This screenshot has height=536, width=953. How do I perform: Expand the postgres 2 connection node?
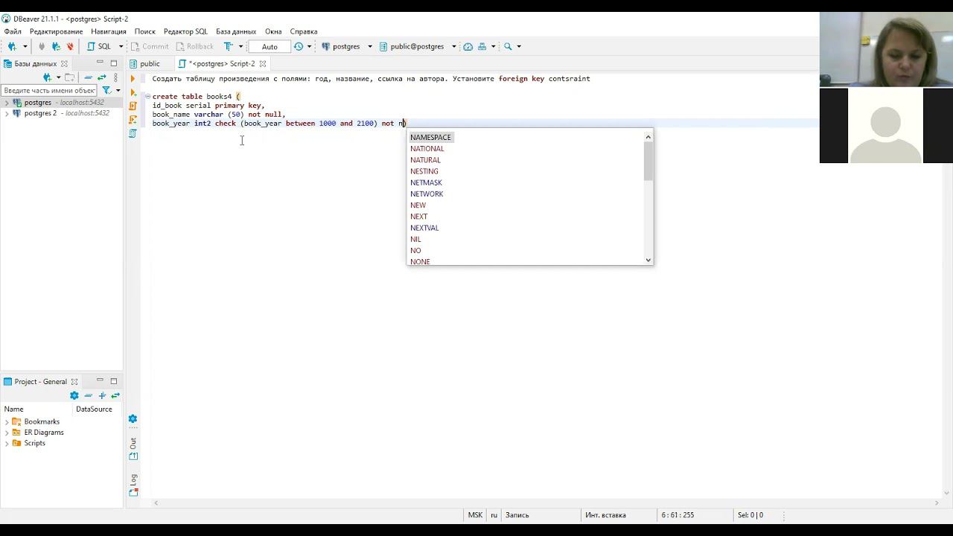[7, 113]
